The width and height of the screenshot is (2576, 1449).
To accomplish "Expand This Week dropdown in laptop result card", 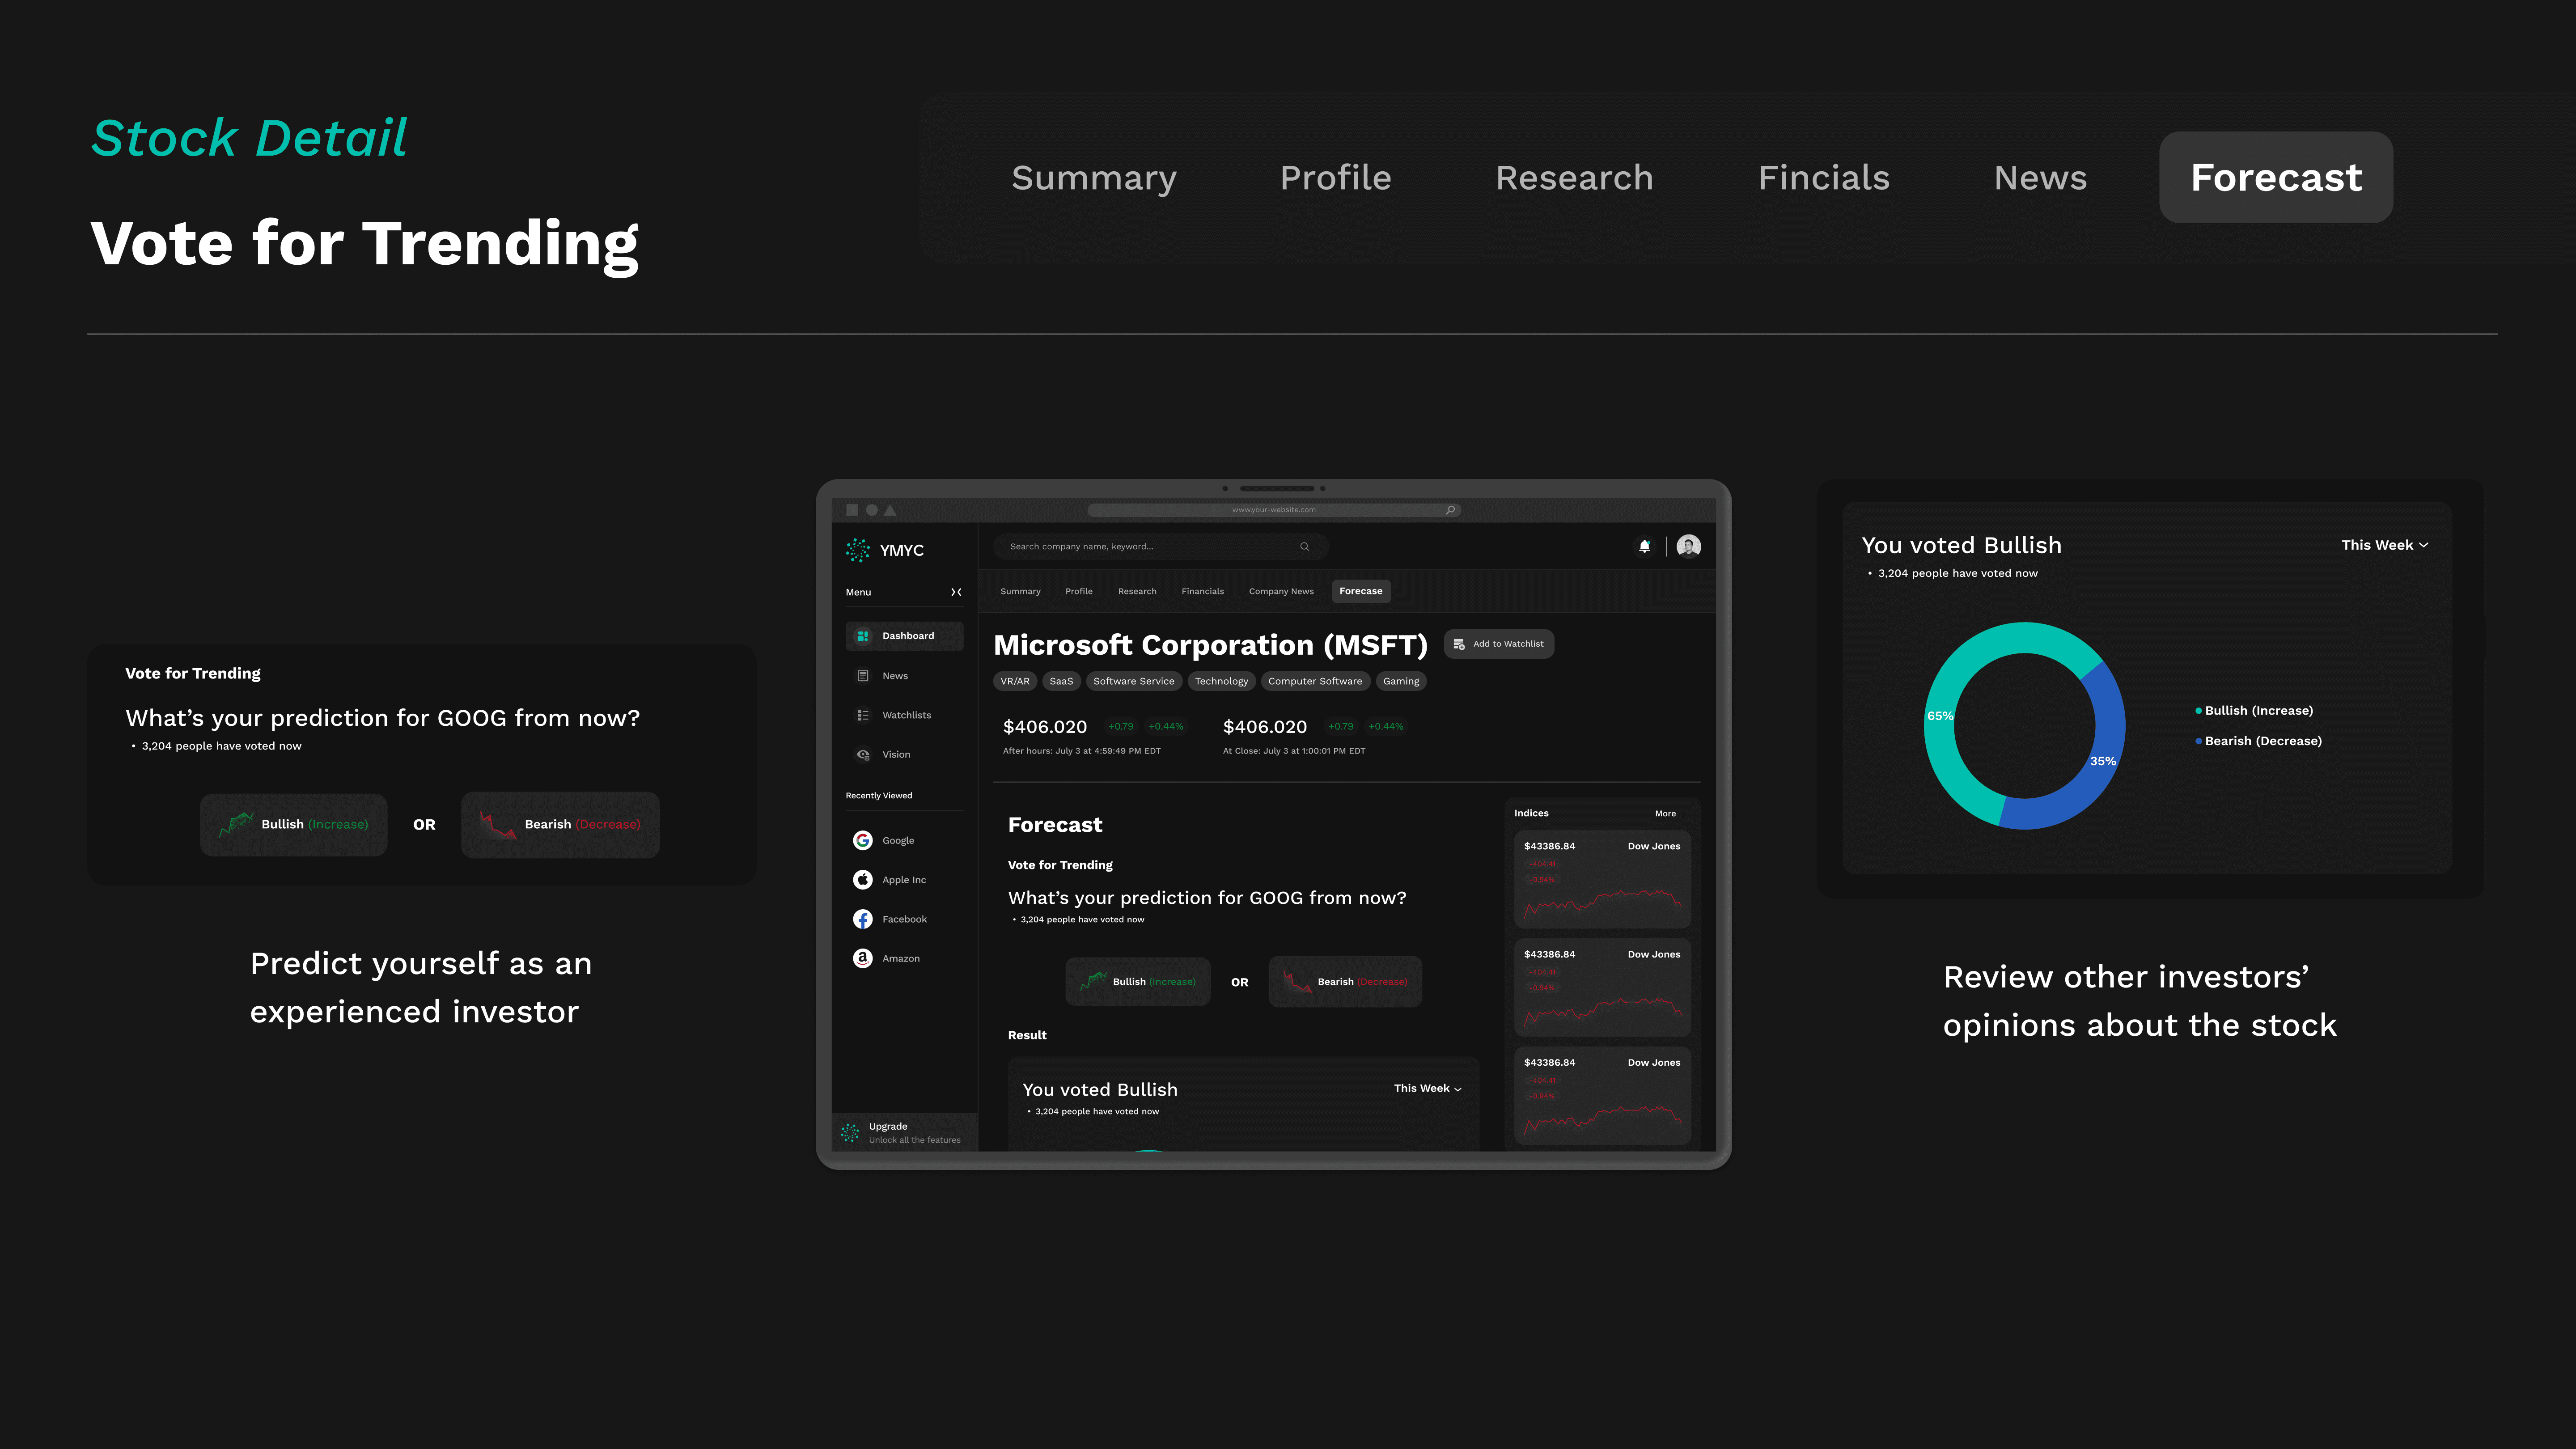I will [1427, 1088].
